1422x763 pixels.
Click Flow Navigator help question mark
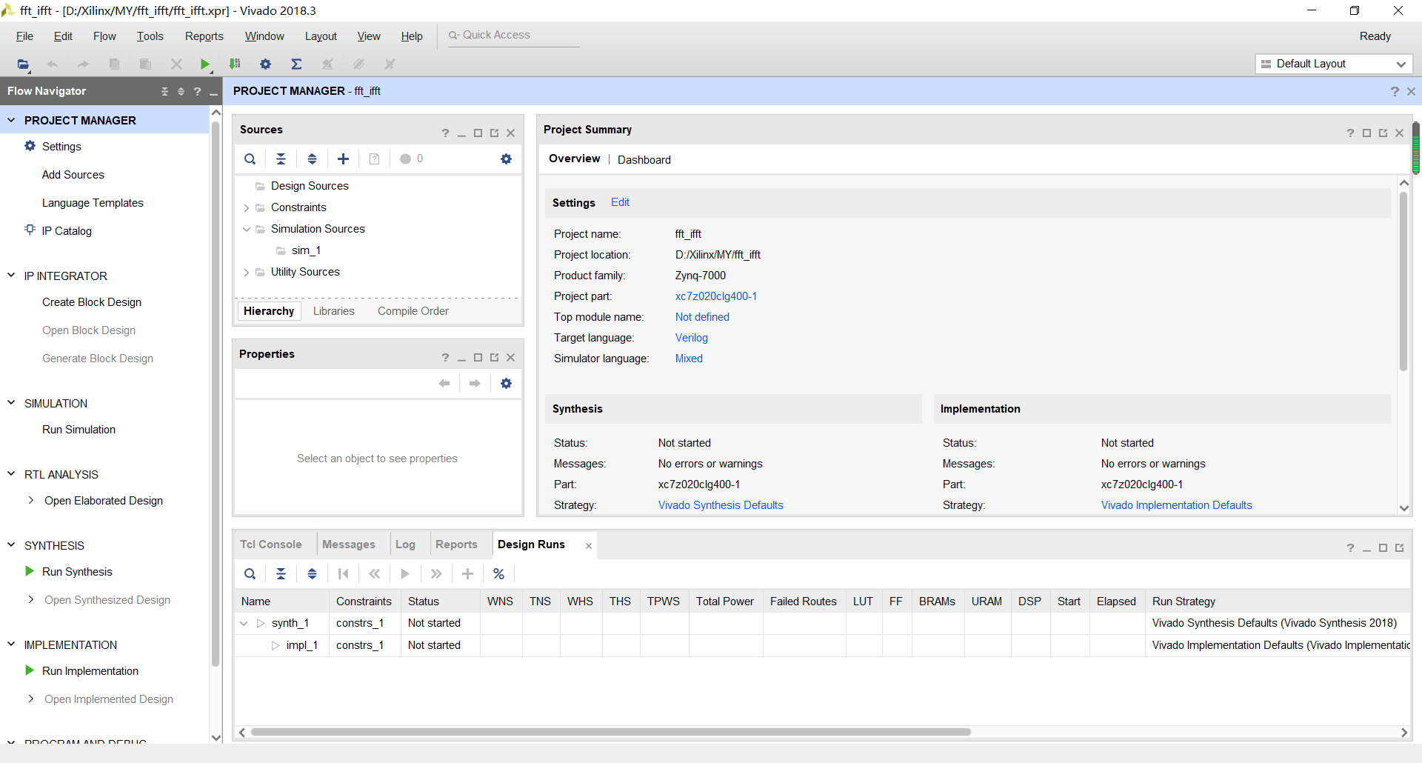(197, 91)
